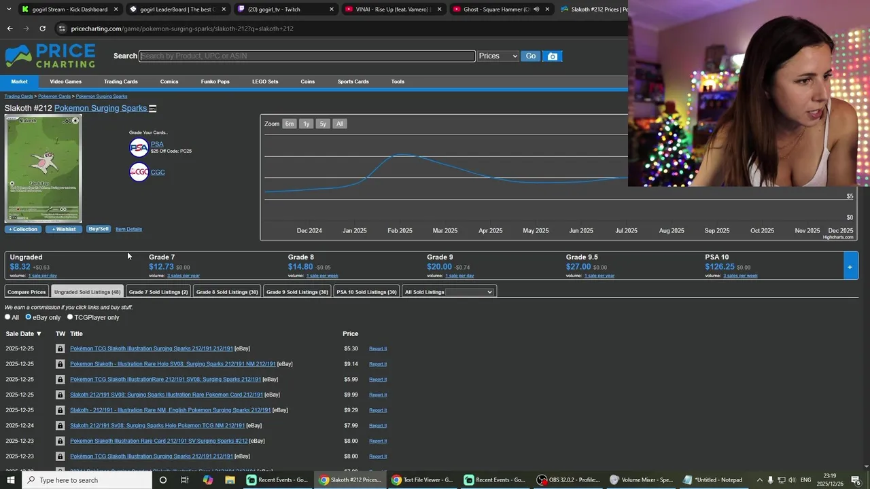Click the + Collection button
Screen dimensions: 870x489
(x=23, y=229)
